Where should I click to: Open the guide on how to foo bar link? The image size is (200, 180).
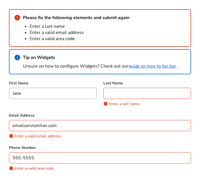coord(152,66)
